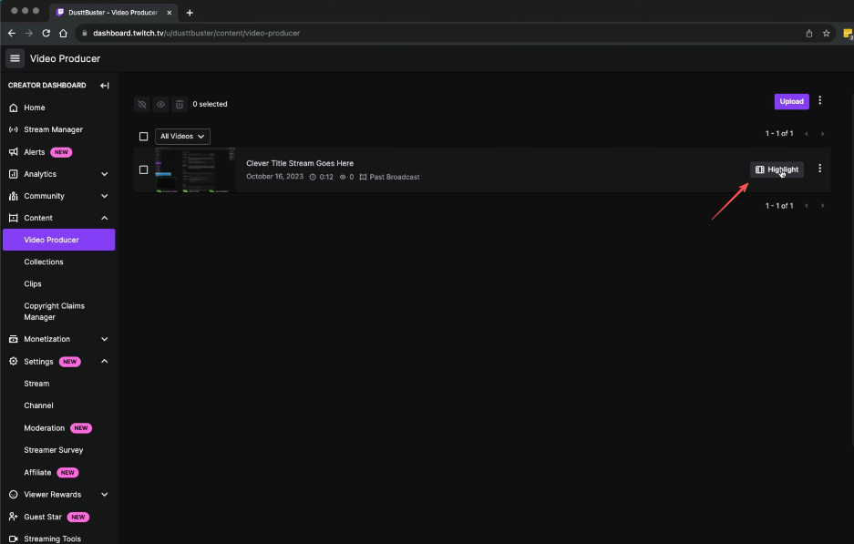Click the unpublish (crossed eye) toolbar icon
This screenshot has width=854, height=544.
(142, 104)
